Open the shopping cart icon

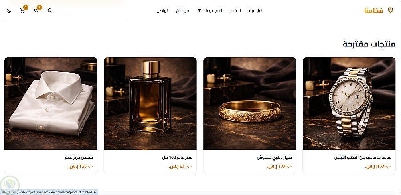pos(22,11)
